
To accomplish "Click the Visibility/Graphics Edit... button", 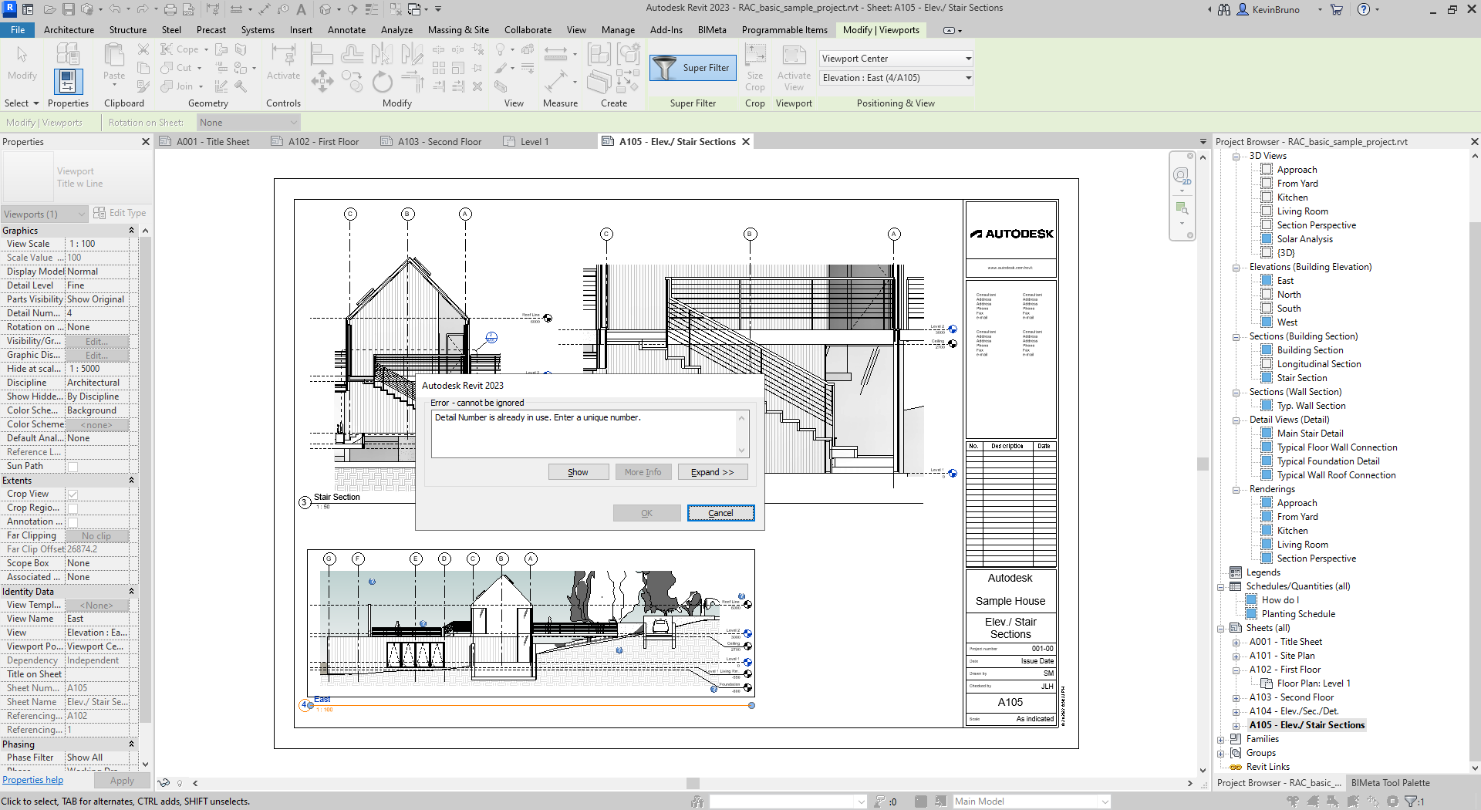I will pyautogui.click(x=96, y=341).
